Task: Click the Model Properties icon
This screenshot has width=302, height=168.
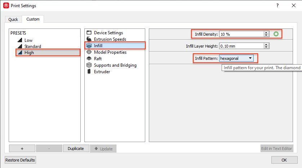Action: coord(89,52)
